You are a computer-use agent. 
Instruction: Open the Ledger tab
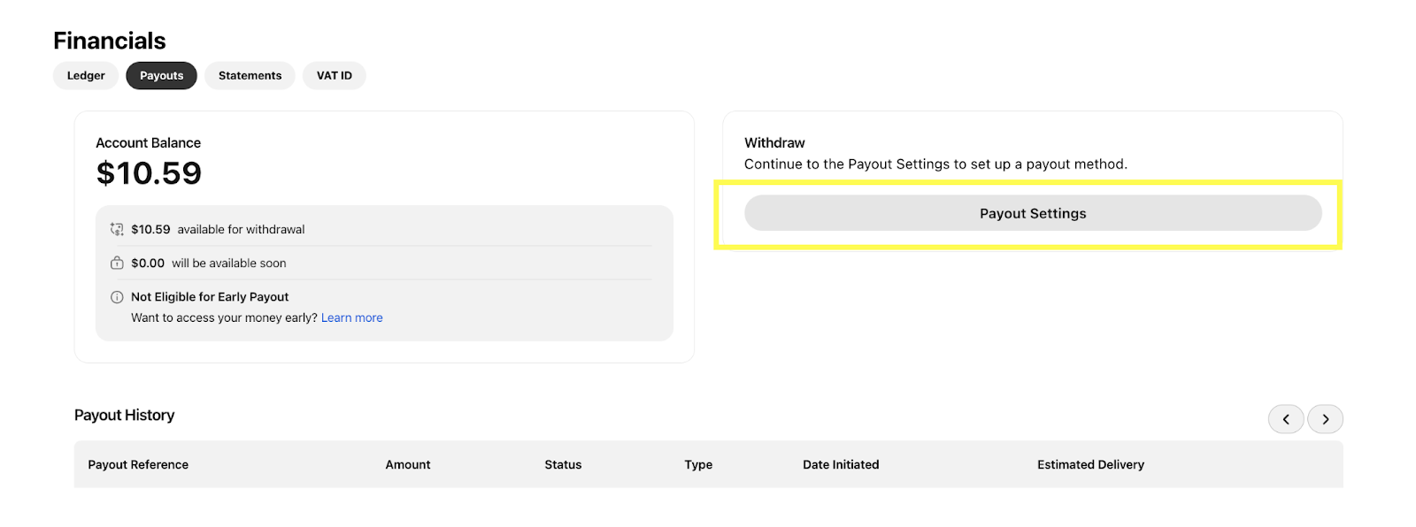pyautogui.click(x=86, y=75)
